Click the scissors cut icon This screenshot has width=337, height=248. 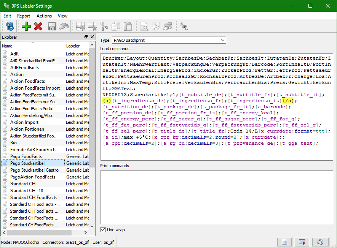[x=104, y=26]
